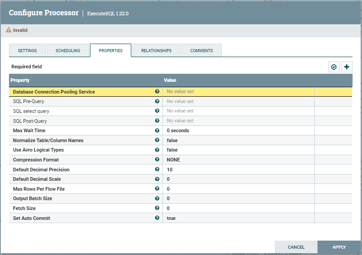Click help icon for Set Auto Commit
The width and height of the screenshot is (362, 255).
point(157,218)
